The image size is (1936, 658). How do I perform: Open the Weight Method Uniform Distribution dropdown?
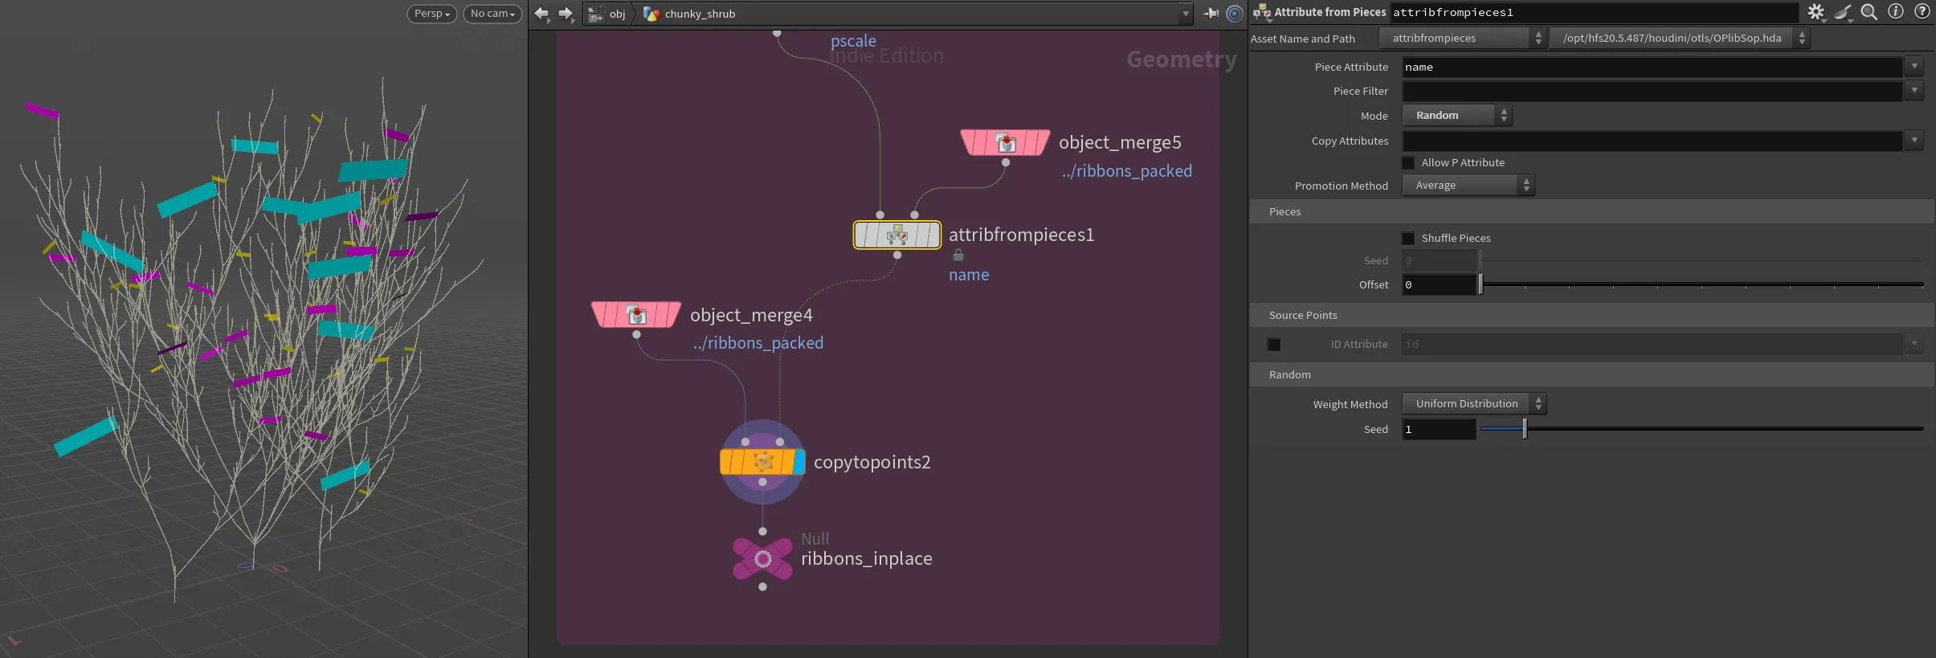pyautogui.click(x=1474, y=404)
